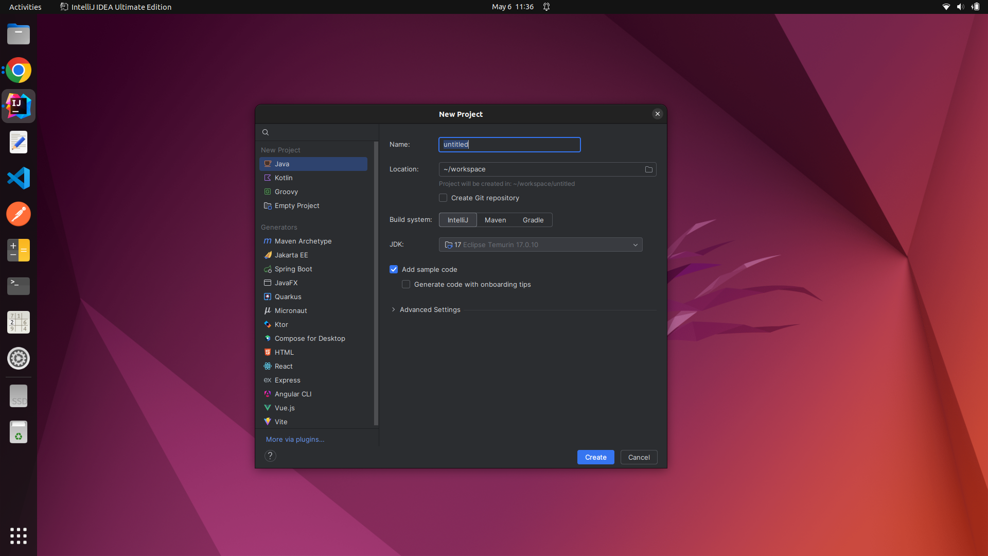Click the project Name input field
The width and height of the screenshot is (988, 556).
(x=509, y=145)
